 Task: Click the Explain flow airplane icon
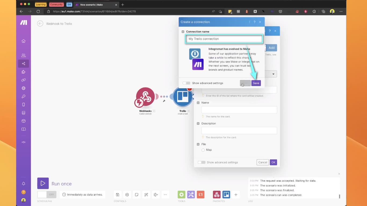(156, 195)
